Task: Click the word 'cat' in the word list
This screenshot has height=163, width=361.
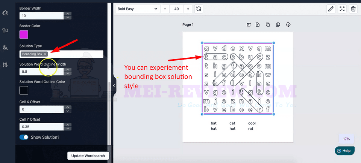Action: click(x=232, y=123)
